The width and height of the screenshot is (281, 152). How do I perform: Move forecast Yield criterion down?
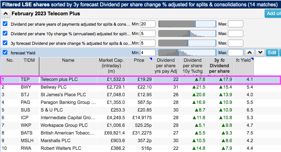260,53
